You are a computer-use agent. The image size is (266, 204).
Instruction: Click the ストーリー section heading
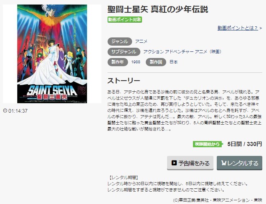[124, 81]
